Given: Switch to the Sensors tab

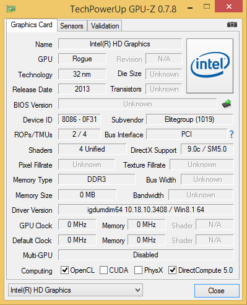Looking at the screenshot, I should [x=72, y=26].
